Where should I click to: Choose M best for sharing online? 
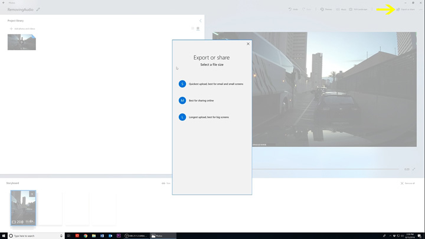[x=182, y=100]
